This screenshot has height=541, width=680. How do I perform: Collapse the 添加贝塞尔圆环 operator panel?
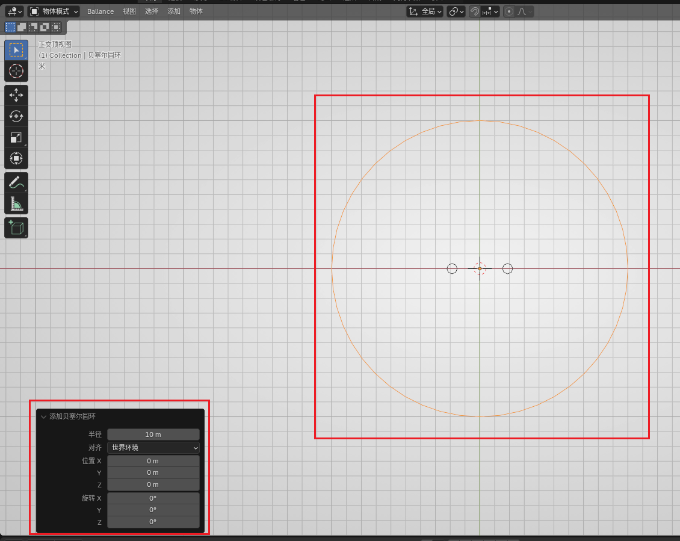tap(43, 416)
